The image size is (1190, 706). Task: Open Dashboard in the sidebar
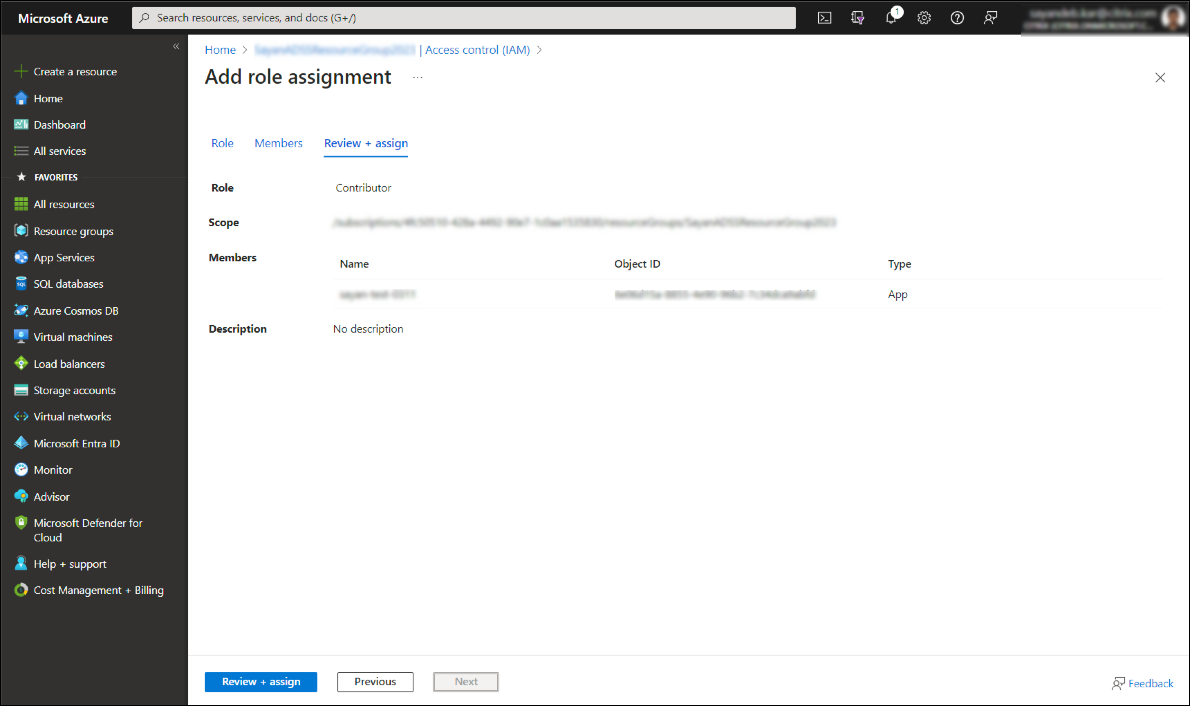(x=50, y=125)
